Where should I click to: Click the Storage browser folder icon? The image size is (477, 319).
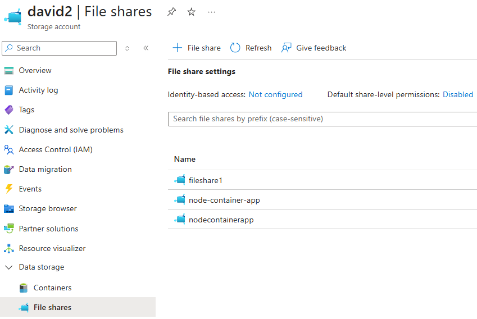(9, 209)
